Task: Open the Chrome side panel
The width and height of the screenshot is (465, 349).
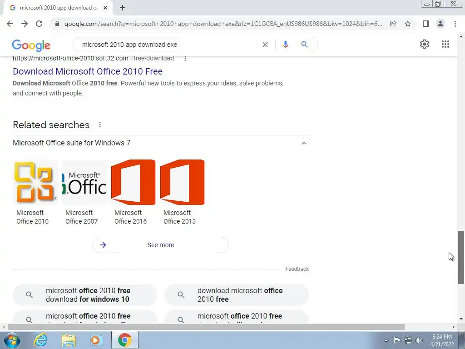Action: click(426, 24)
